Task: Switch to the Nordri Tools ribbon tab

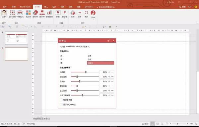Action: point(25,7)
